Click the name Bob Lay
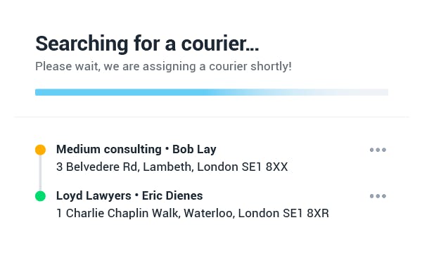 coord(194,149)
